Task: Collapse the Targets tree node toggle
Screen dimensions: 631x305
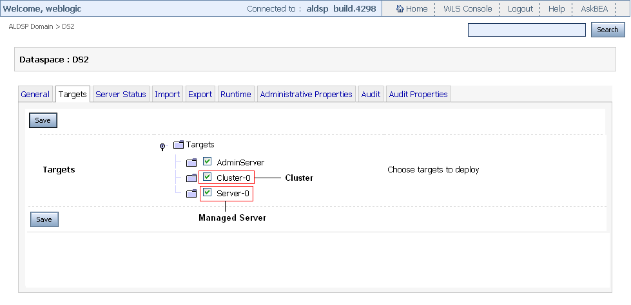Action: tap(162, 147)
